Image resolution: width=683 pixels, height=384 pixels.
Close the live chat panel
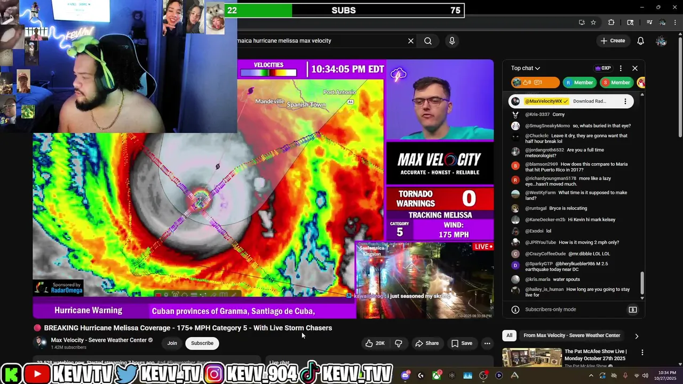[635, 68]
